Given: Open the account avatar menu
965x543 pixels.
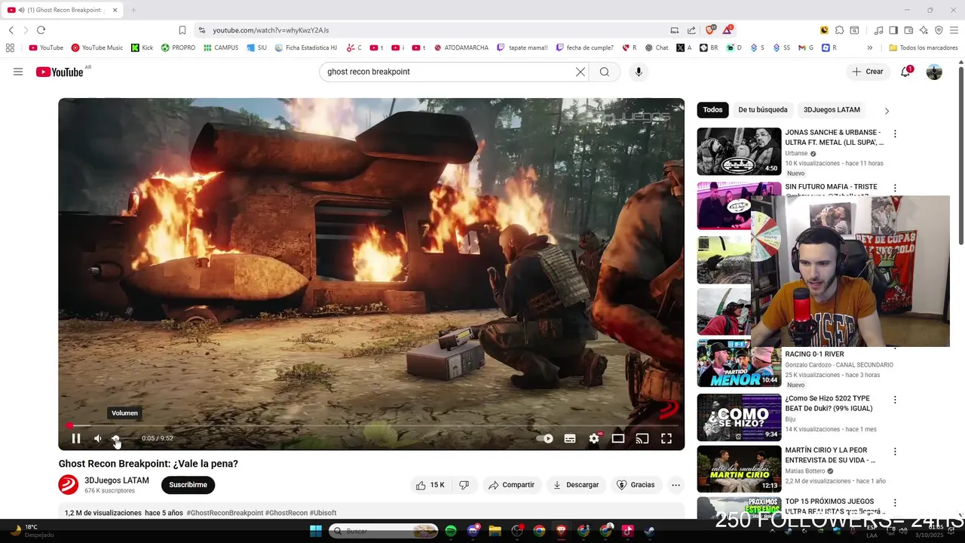Looking at the screenshot, I should click(x=934, y=72).
